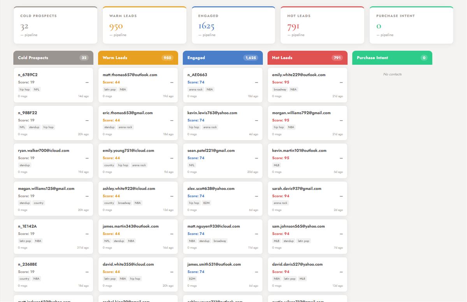Open the Hot Leads summary card showing 791

[322, 25]
